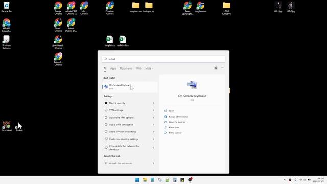
Task: Open the clock and date in taskbar
Action: pos(318,180)
